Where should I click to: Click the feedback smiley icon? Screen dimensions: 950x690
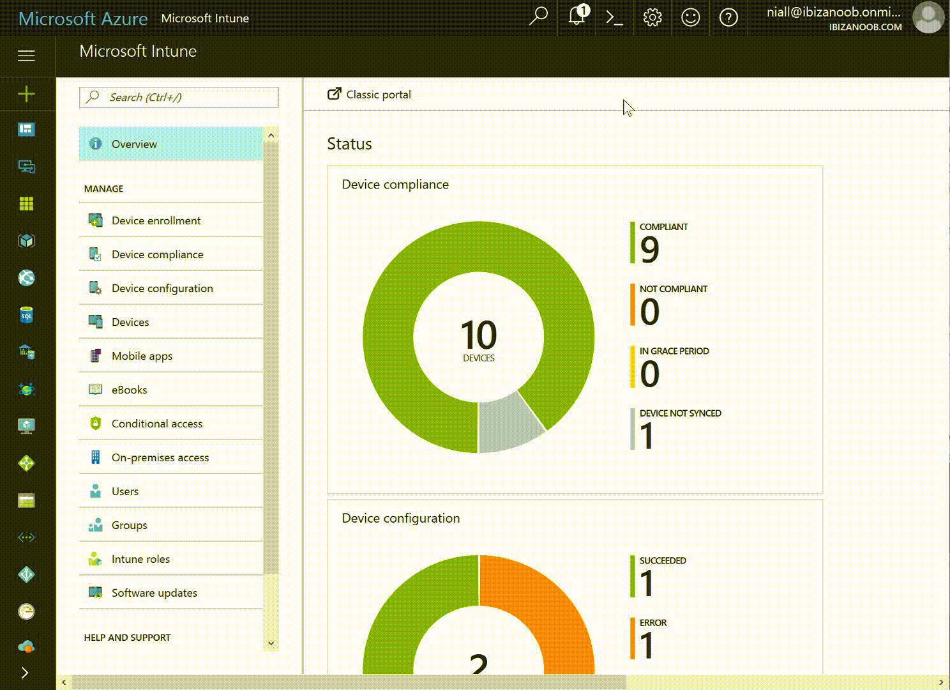point(690,17)
